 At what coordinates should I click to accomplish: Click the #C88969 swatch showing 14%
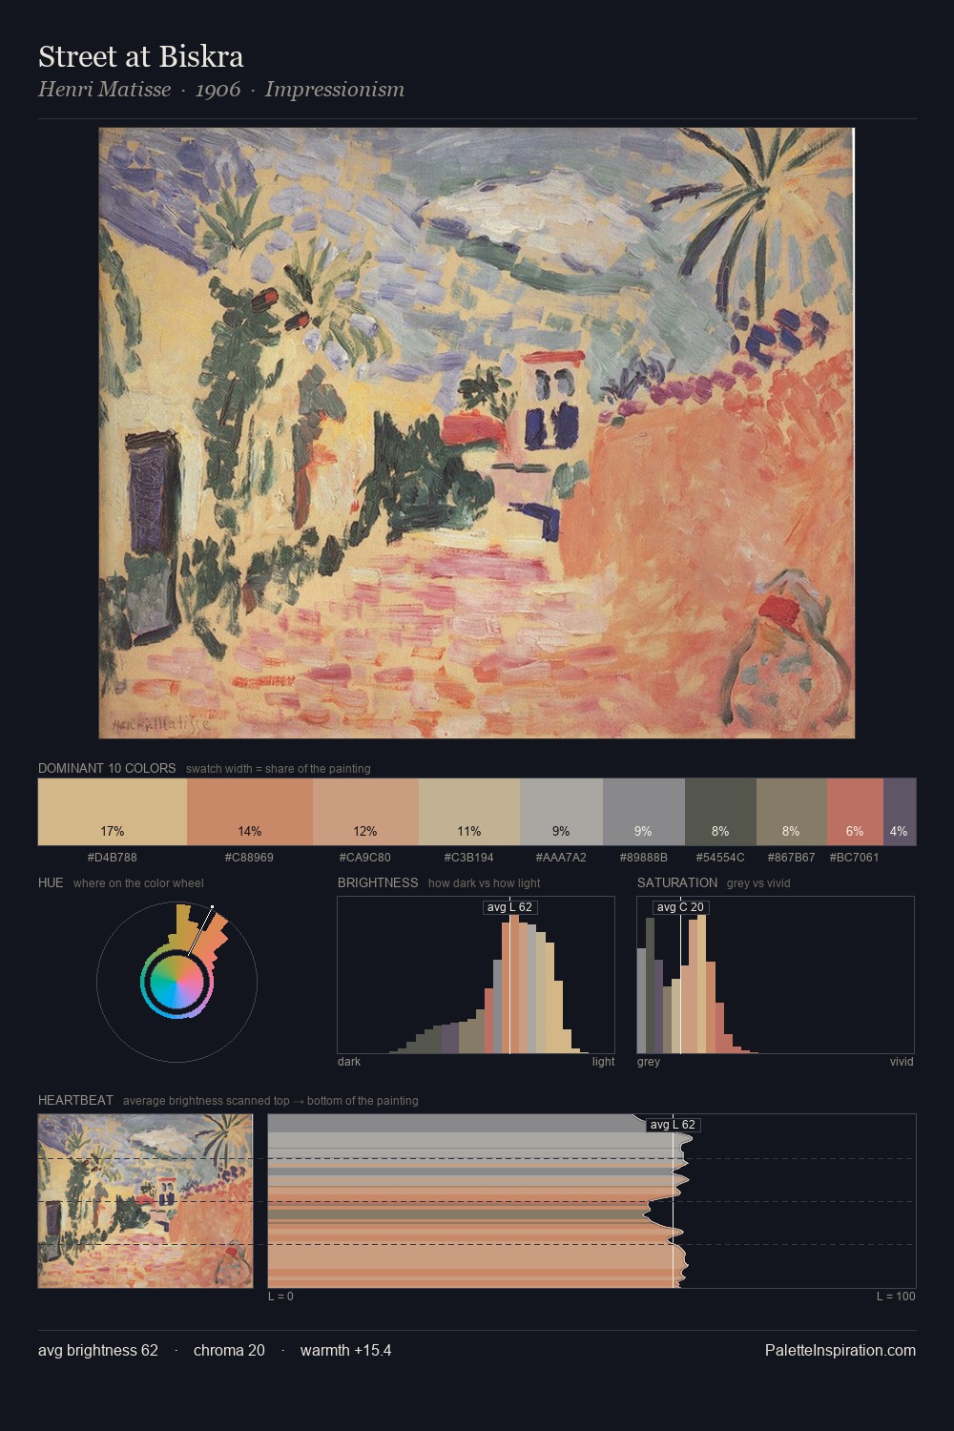pyautogui.click(x=250, y=812)
